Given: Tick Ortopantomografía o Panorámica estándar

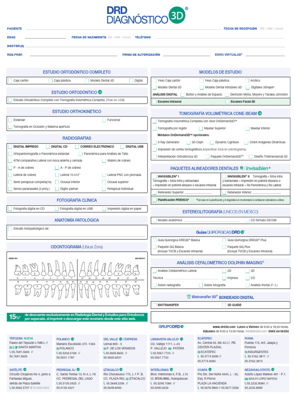Looking at the screenshot, I should 10,154.
